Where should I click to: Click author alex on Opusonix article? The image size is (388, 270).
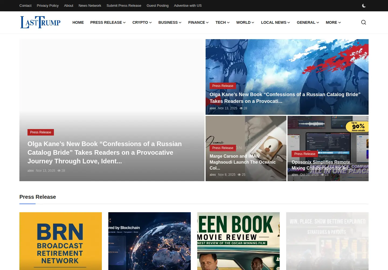[x=295, y=175]
